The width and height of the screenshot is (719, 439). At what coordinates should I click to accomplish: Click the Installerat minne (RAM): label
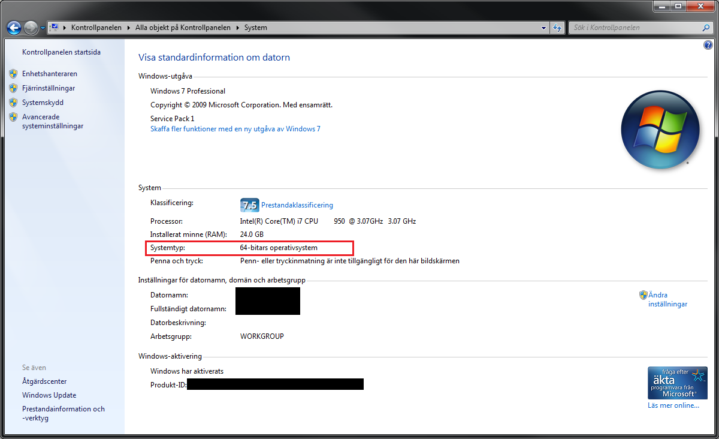click(190, 234)
